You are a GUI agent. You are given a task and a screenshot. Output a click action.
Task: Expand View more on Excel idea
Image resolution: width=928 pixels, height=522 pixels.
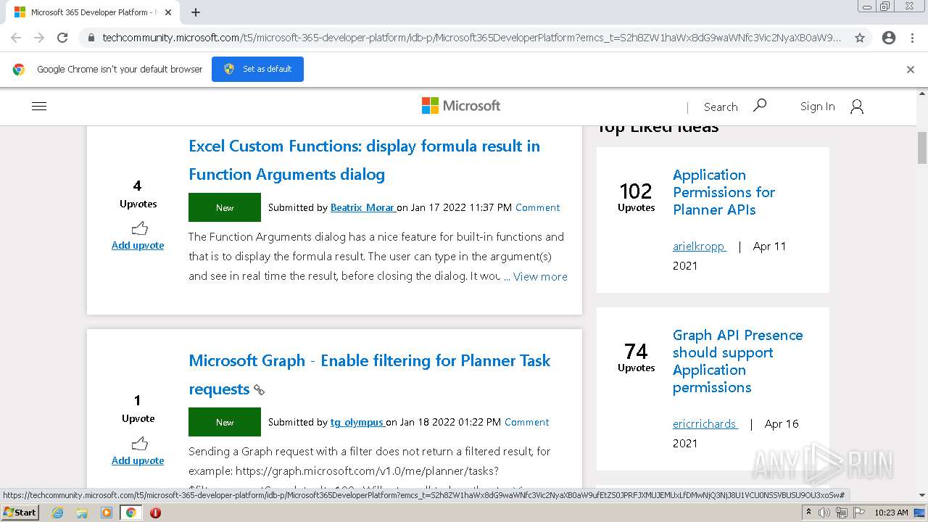coord(540,276)
